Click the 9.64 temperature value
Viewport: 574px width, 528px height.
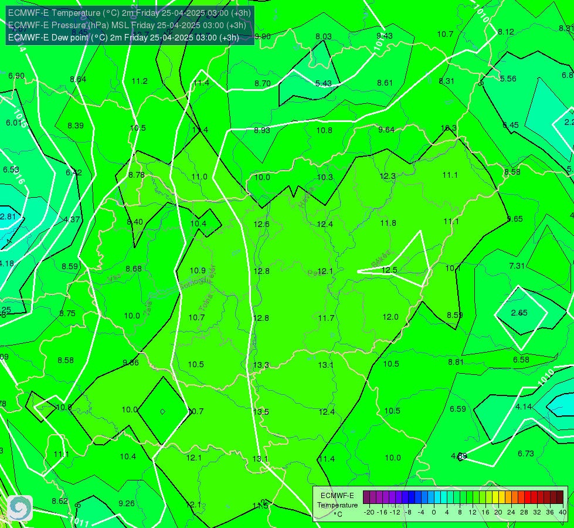click(386, 130)
